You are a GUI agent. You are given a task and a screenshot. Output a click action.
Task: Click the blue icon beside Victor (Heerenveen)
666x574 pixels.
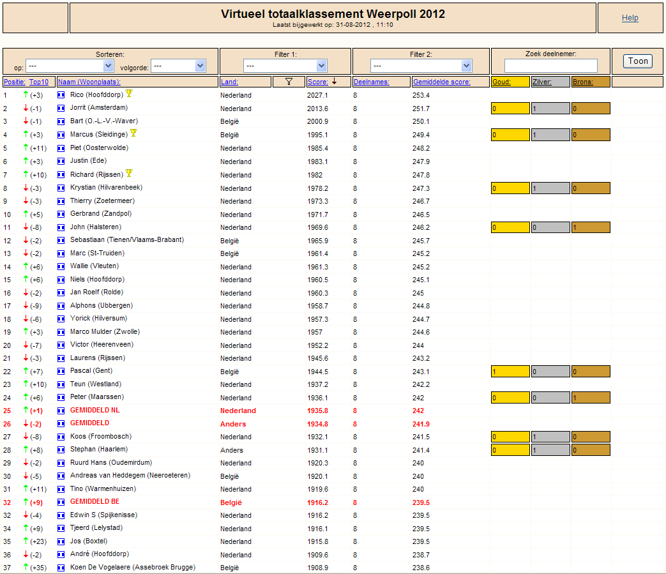click(x=61, y=345)
